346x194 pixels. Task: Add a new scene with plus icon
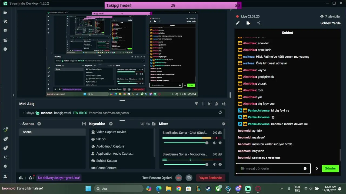[x=39, y=124]
